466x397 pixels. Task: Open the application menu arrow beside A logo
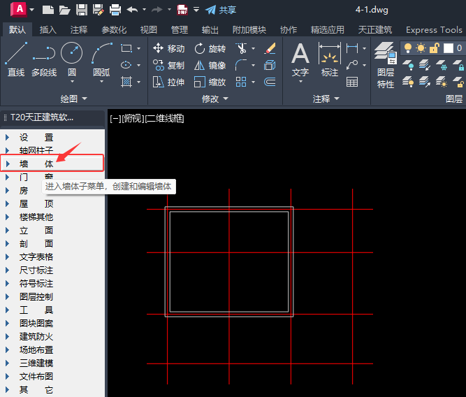tap(32, 10)
